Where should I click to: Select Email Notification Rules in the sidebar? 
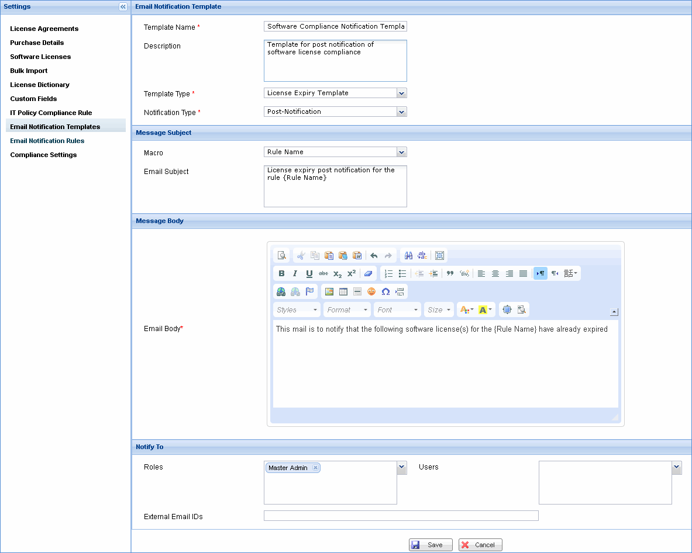coord(47,141)
